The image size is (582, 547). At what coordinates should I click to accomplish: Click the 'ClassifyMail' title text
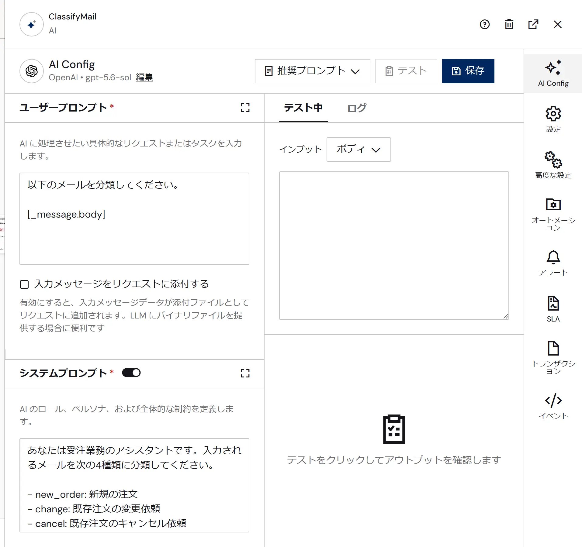72,17
